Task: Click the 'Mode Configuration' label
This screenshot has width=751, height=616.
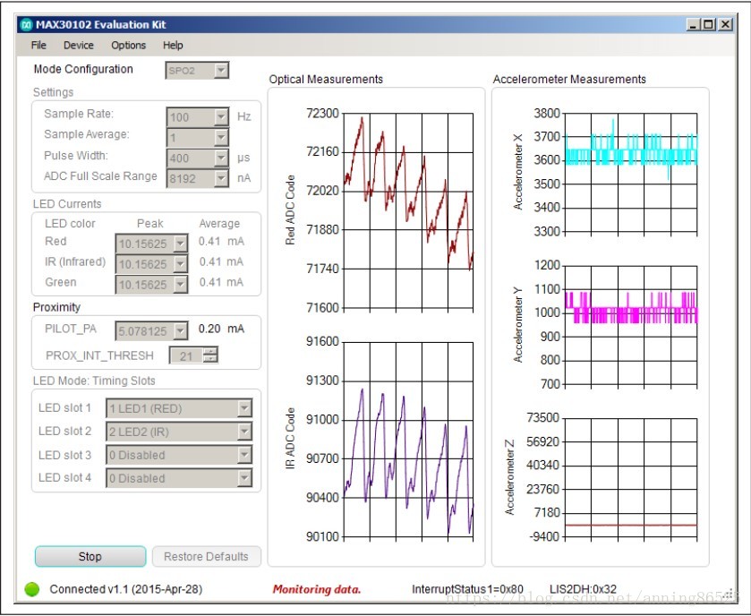Action: [x=83, y=69]
